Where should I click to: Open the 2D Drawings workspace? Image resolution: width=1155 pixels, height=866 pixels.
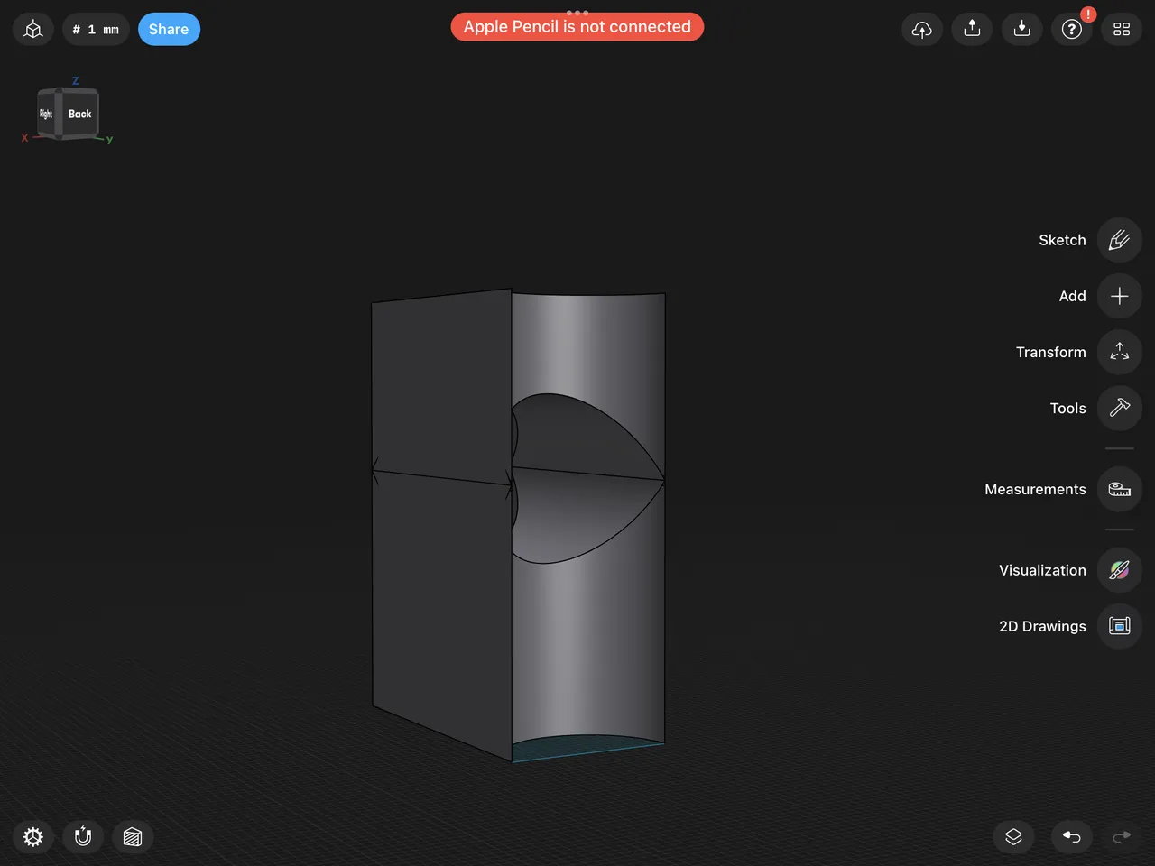(x=1119, y=626)
